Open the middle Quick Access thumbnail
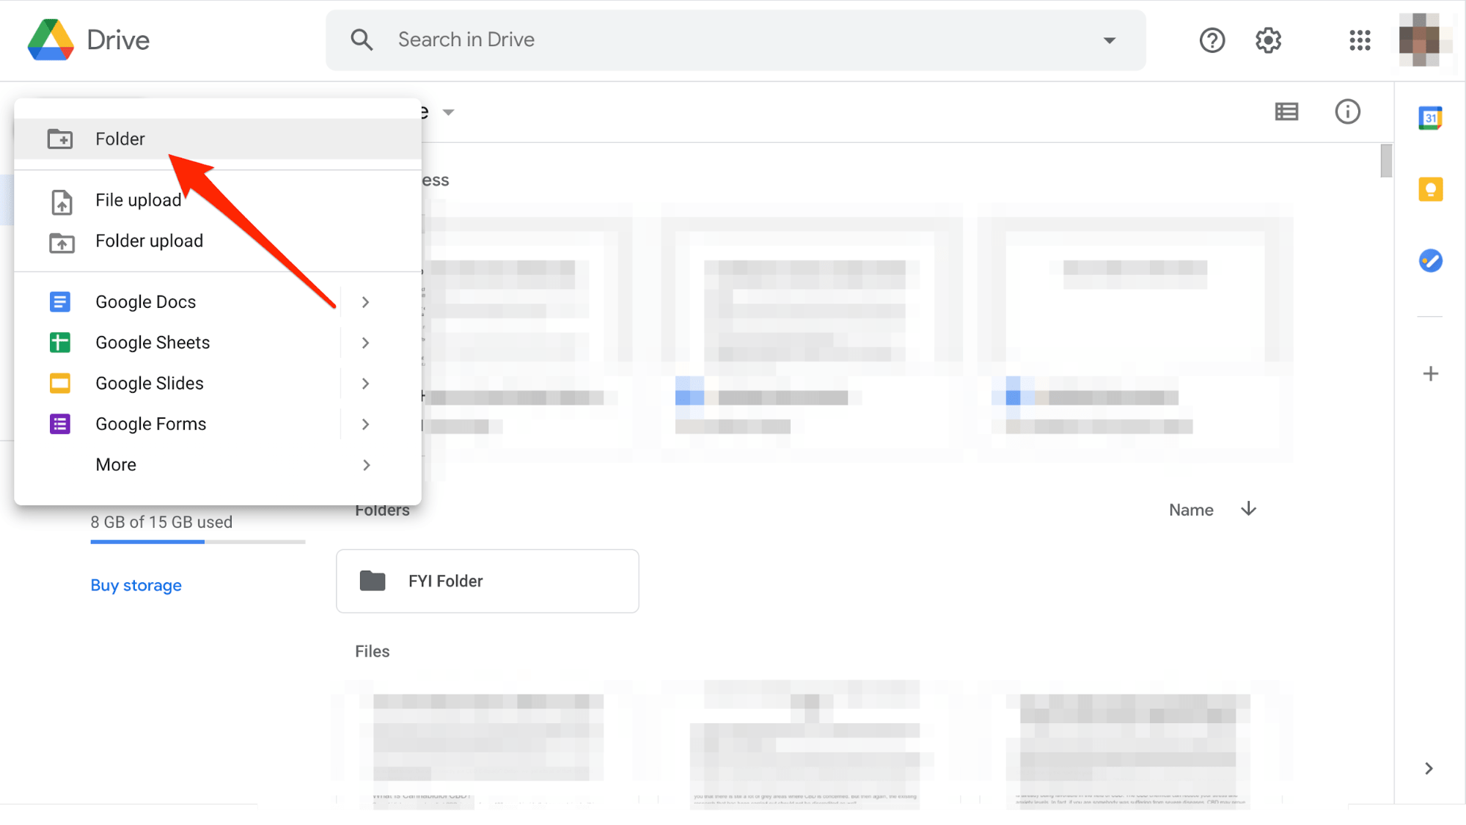The height and width of the screenshot is (825, 1466). (812, 332)
